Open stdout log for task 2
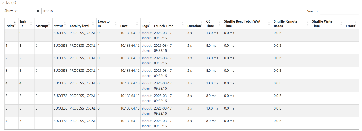 [147, 58]
